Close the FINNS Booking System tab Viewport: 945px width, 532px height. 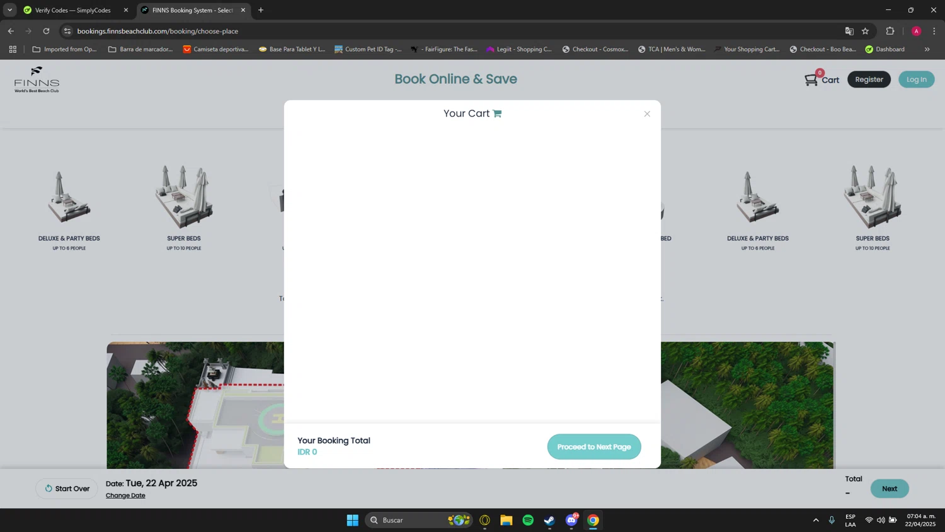pyautogui.click(x=243, y=10)
